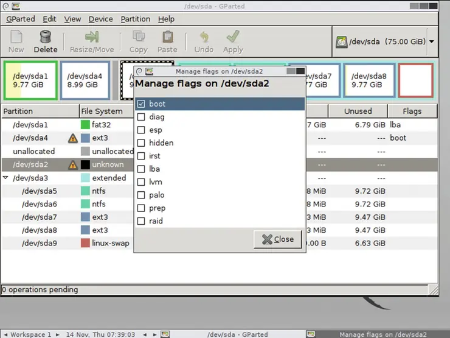Click the Paste partition icon
The width and height of the screenshot is (450, 338).
pos(167,37)
